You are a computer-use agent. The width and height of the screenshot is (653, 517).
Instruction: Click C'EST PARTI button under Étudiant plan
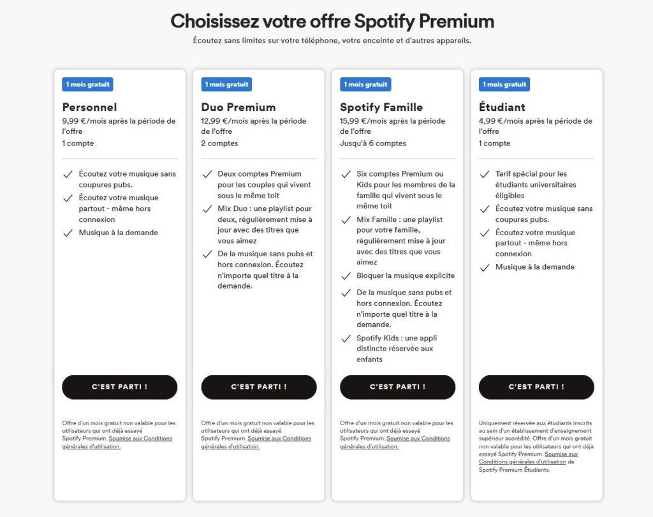pos(536,387)
